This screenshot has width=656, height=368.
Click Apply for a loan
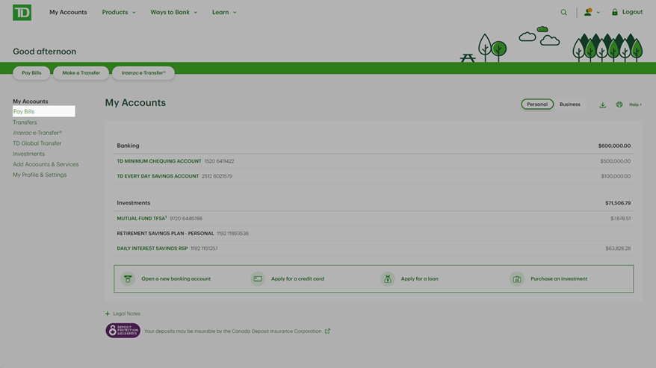pos(420,279)
